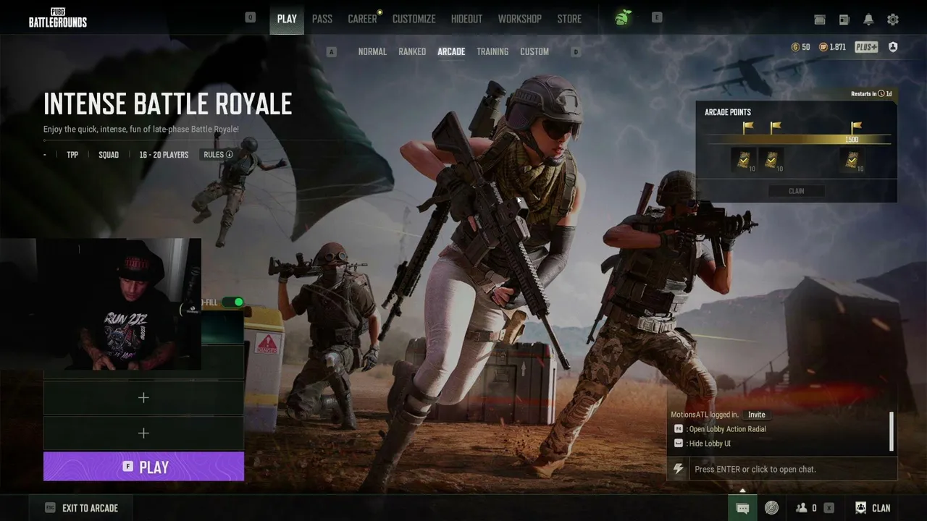This screenshot has width=927, height=521.
Task: Open the Clan button
Action: (x=873, y=508)
